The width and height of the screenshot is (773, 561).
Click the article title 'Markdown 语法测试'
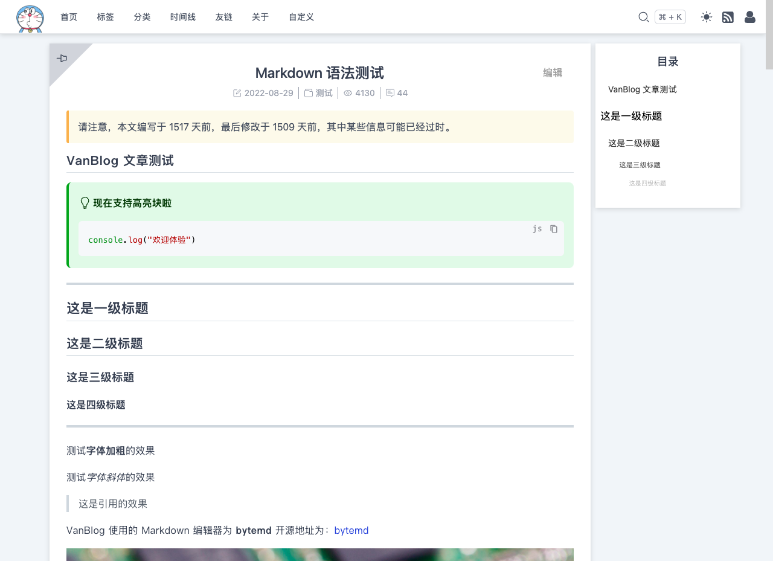click(319, 73)
